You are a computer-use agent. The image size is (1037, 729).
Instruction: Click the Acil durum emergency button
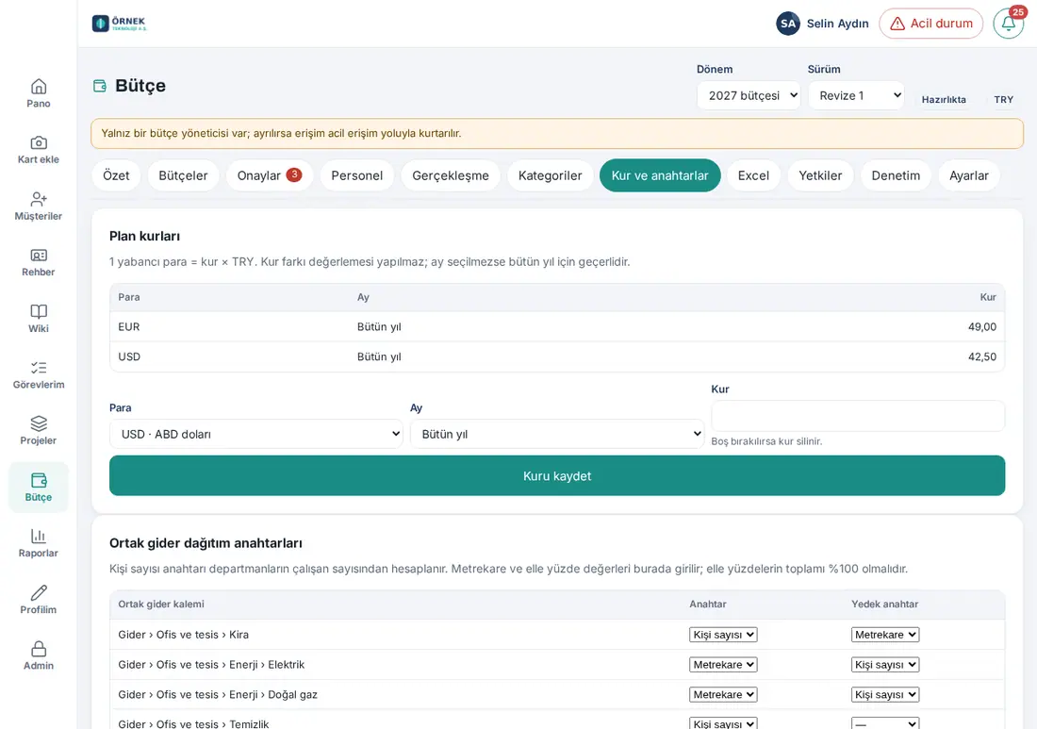point(931,24)
